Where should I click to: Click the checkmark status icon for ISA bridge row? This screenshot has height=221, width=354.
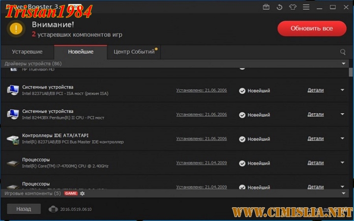click(242, 91)
